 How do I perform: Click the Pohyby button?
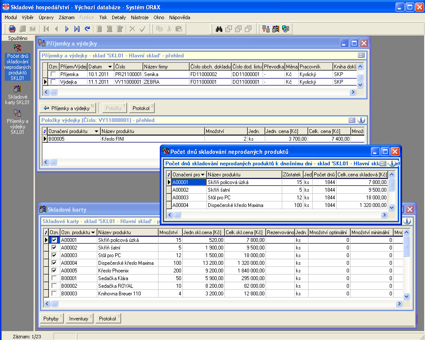point(51,318)
